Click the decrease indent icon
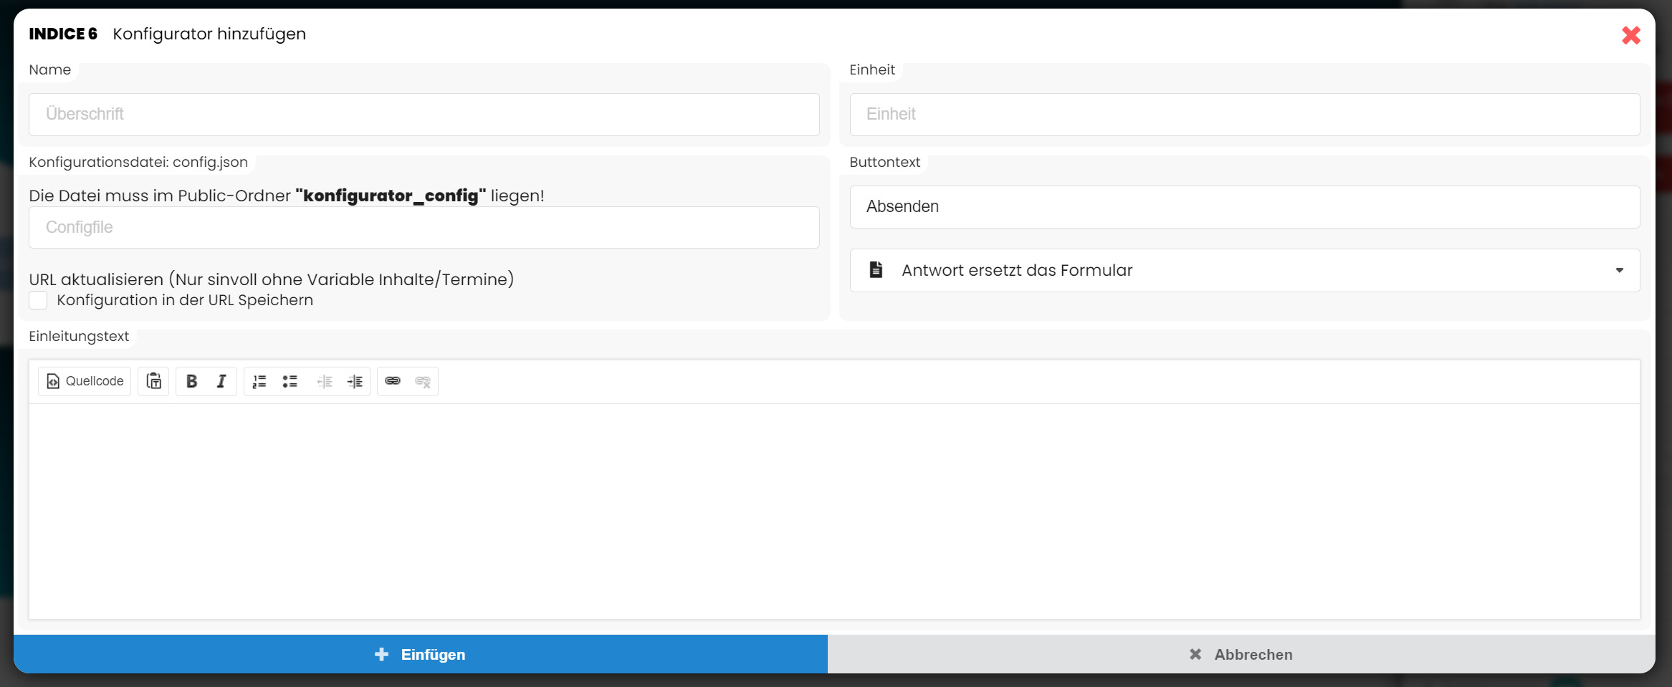Viewport: 1672px width, 687px height. [x=325, y=381]
